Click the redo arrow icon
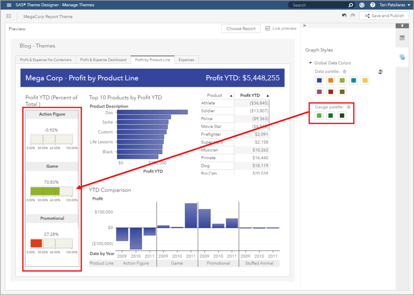414x295 pixels. [x=353, y=16]
